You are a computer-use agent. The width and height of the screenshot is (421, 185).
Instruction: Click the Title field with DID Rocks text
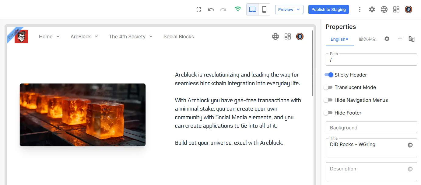tap(371, 148)
